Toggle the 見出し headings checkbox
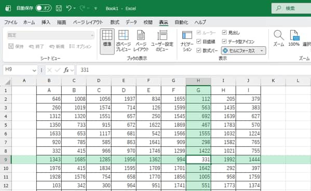This screenshot has width=311, height=191. click(x=224, y=33)
